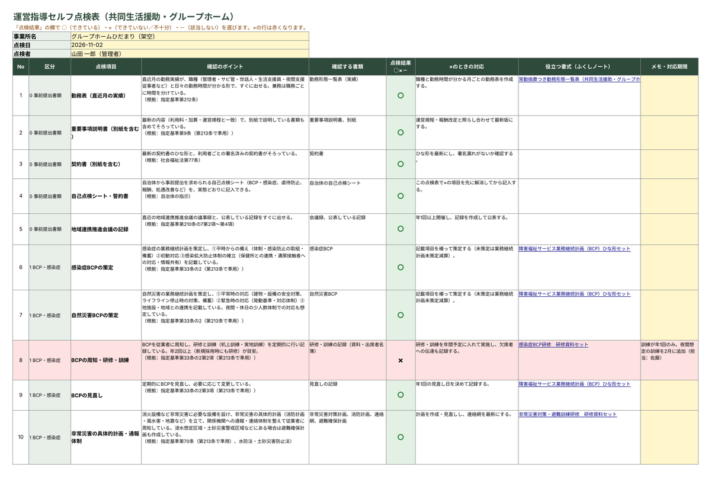711x477 pixels.
Task: Click the No column header
Action: coord(21,66)
